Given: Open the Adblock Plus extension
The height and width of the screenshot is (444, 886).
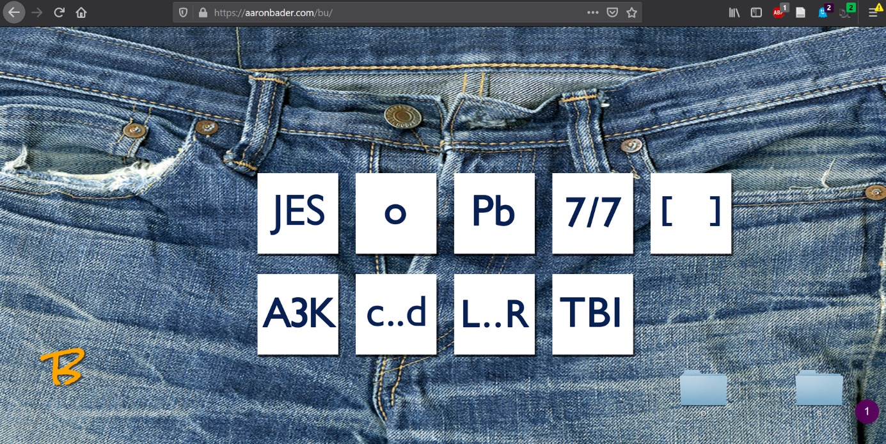Looking at the screenshot, I should coord(779,12).
